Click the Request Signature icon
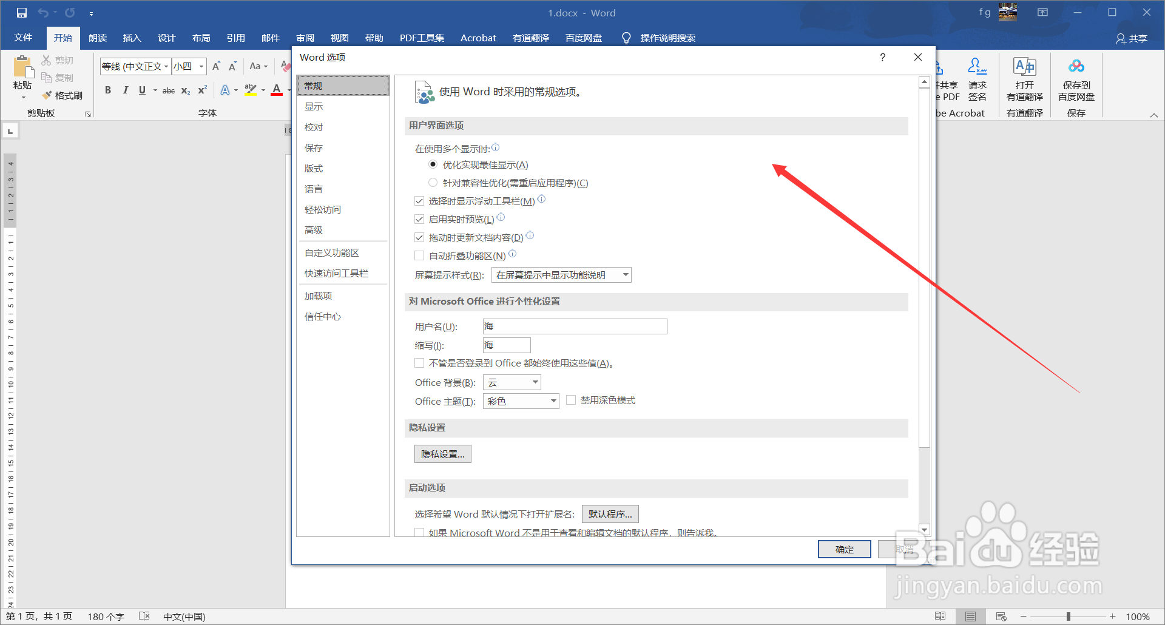The height and width of the screenshot is (625, 1165). [977, 66]
